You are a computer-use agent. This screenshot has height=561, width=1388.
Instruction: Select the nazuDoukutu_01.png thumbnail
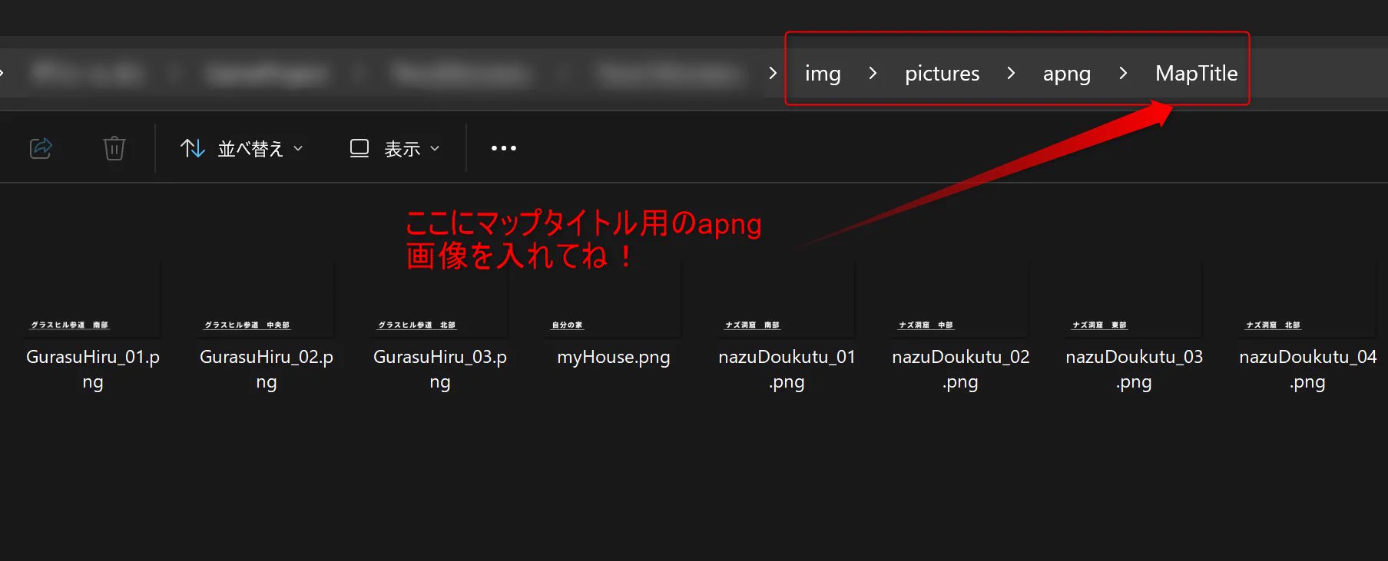[787, 299]
